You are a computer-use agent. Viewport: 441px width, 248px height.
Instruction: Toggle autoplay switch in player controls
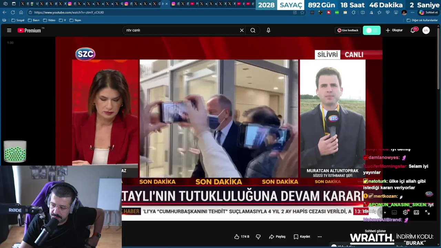[382, 213]
